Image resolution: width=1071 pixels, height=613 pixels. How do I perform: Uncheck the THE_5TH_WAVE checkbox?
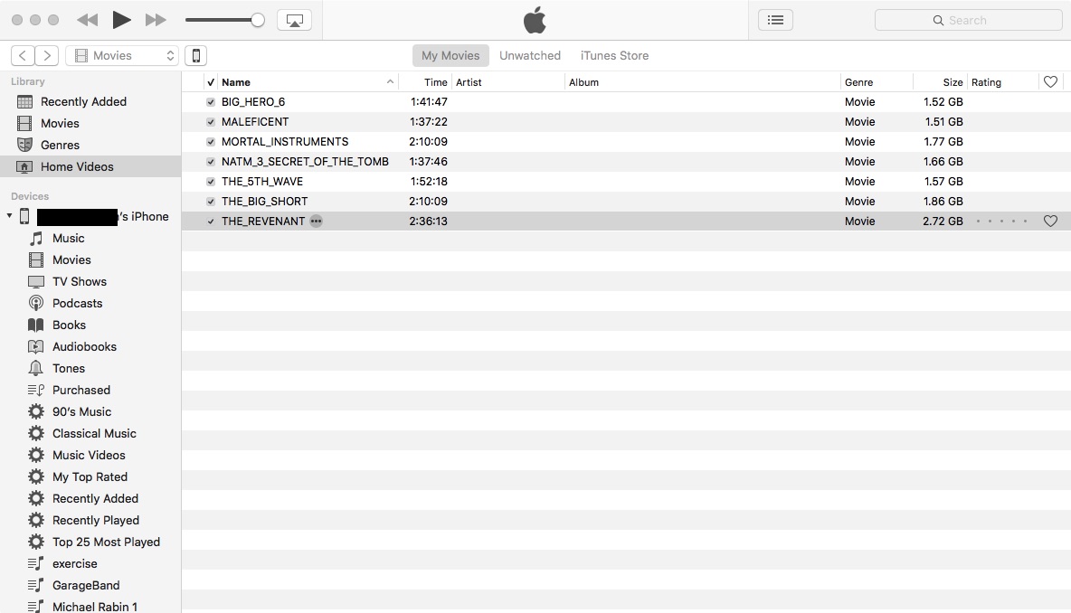[x=211, y=182]
